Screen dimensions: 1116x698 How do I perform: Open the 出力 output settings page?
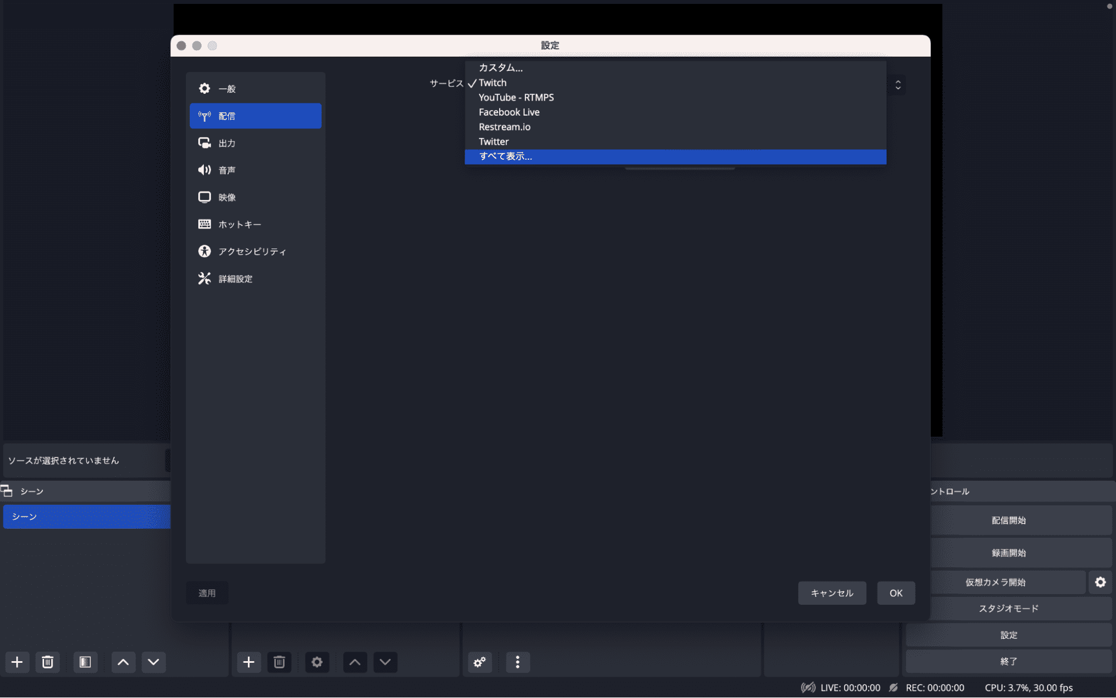point(255,143)
